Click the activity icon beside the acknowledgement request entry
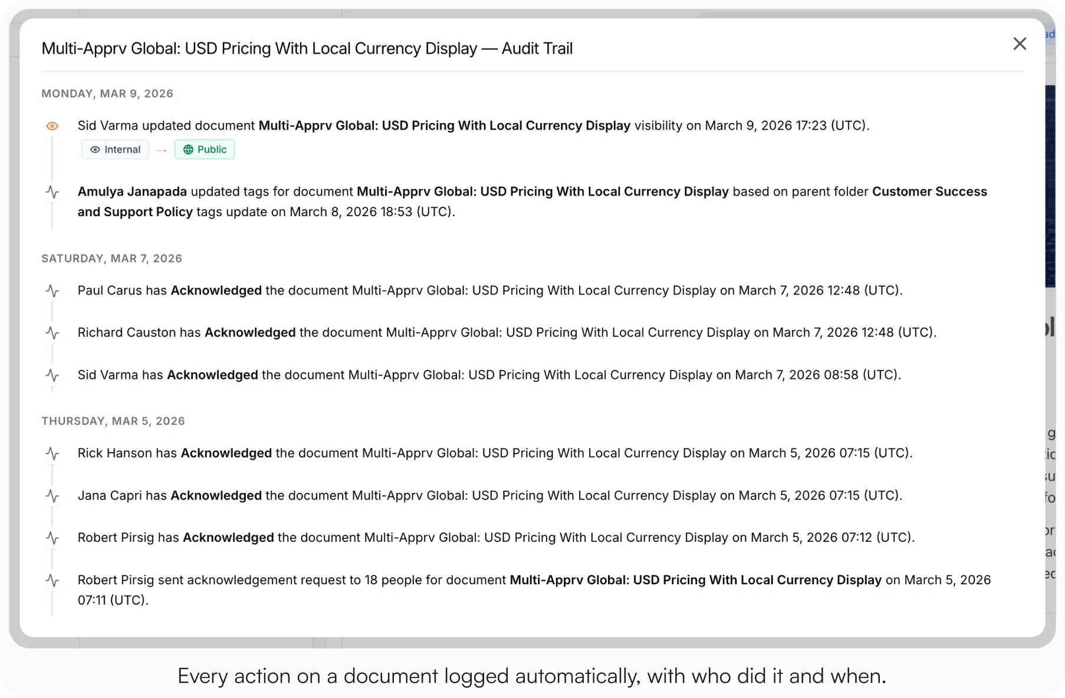The width and height of the screenshot is (1065, 698). point(52,580)
